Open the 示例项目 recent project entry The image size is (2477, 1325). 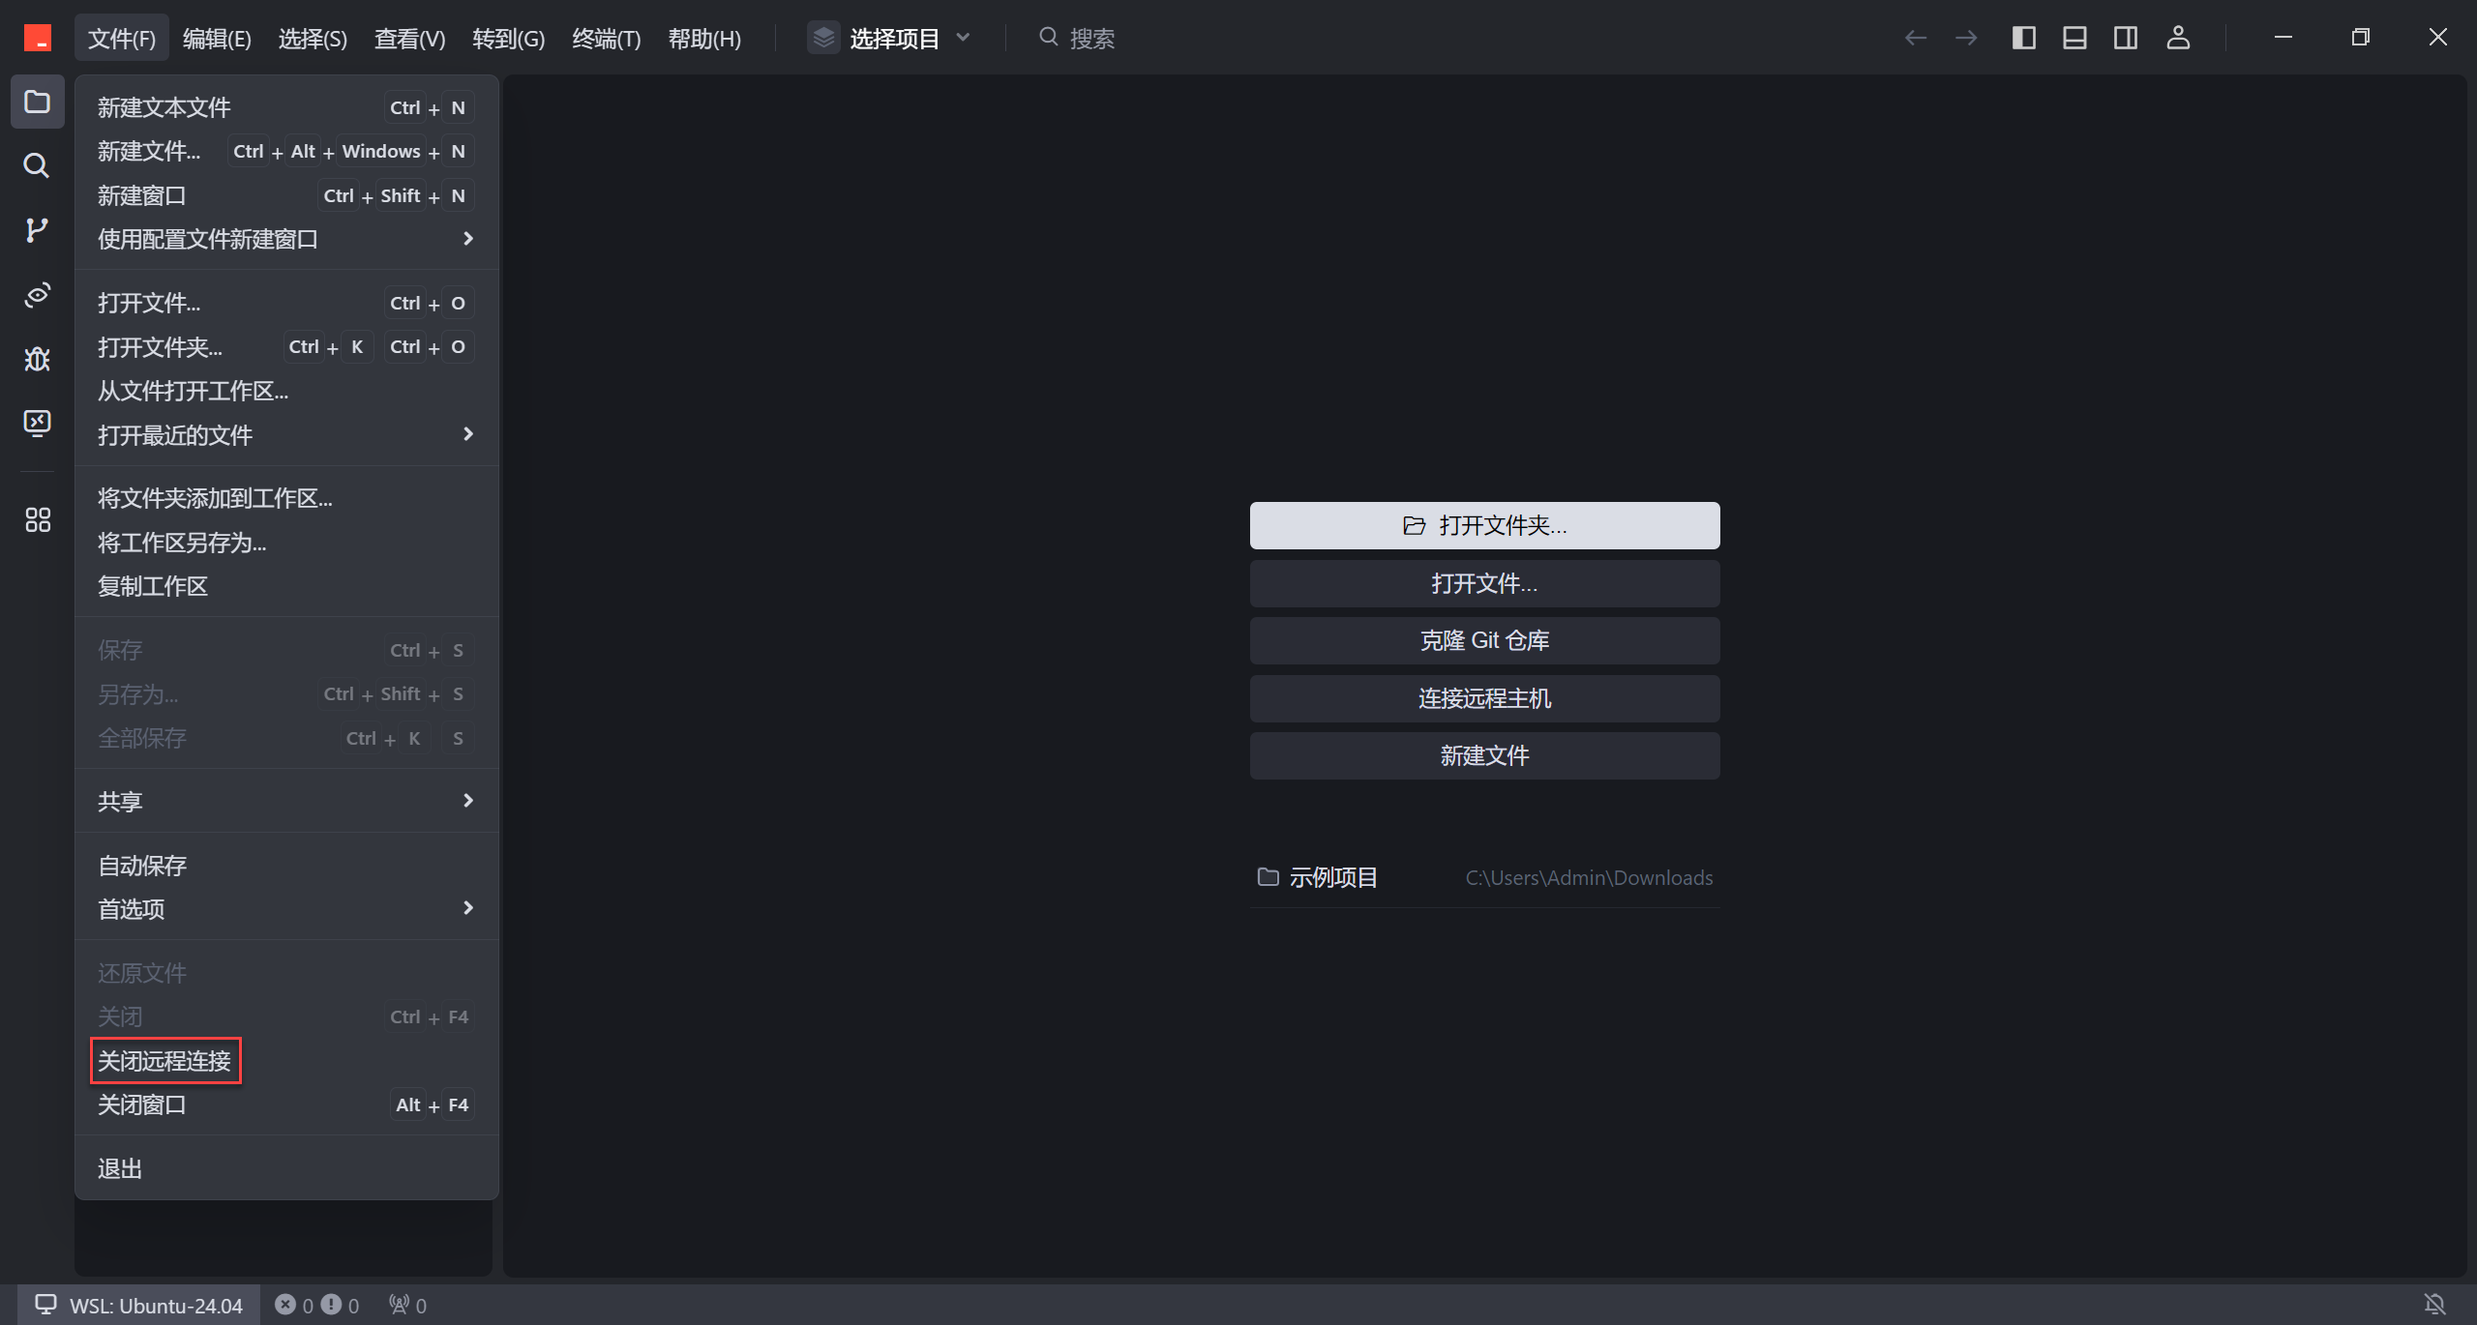[x=1332, y=877]
